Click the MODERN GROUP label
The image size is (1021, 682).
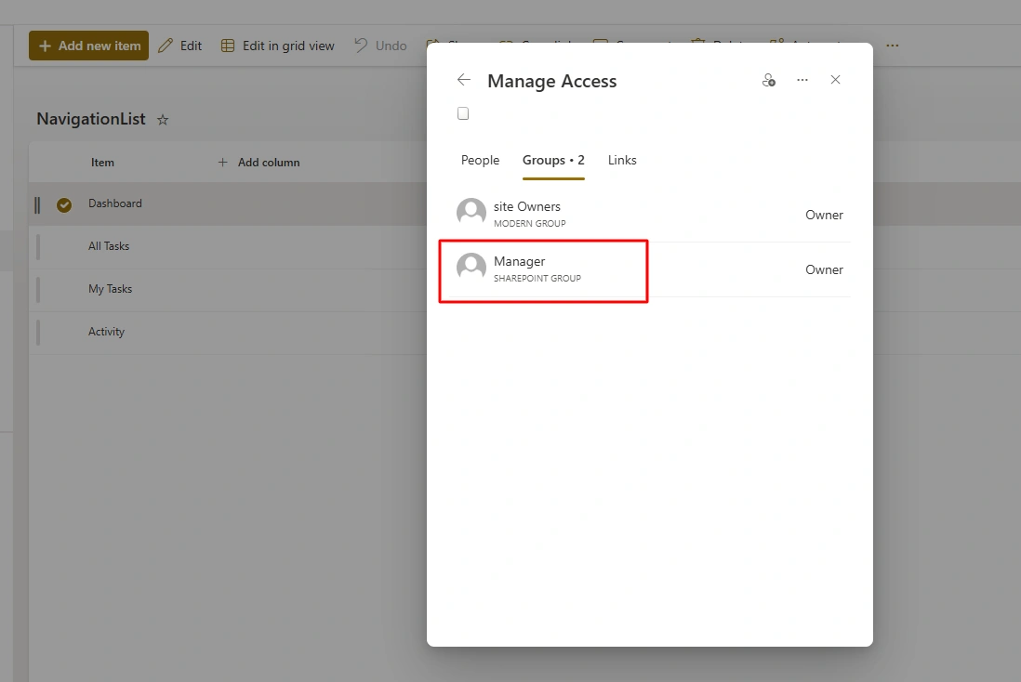529,223
